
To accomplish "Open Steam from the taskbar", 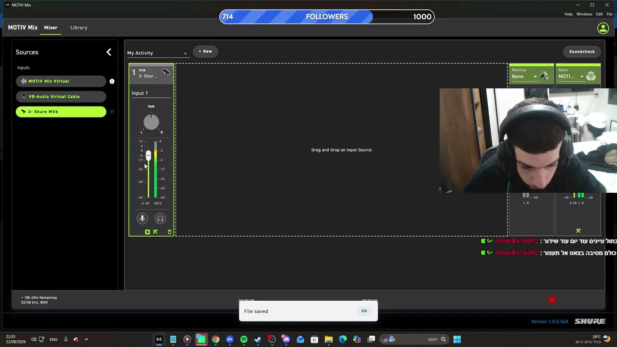I will pyautogui.click(x=258, y=339).
